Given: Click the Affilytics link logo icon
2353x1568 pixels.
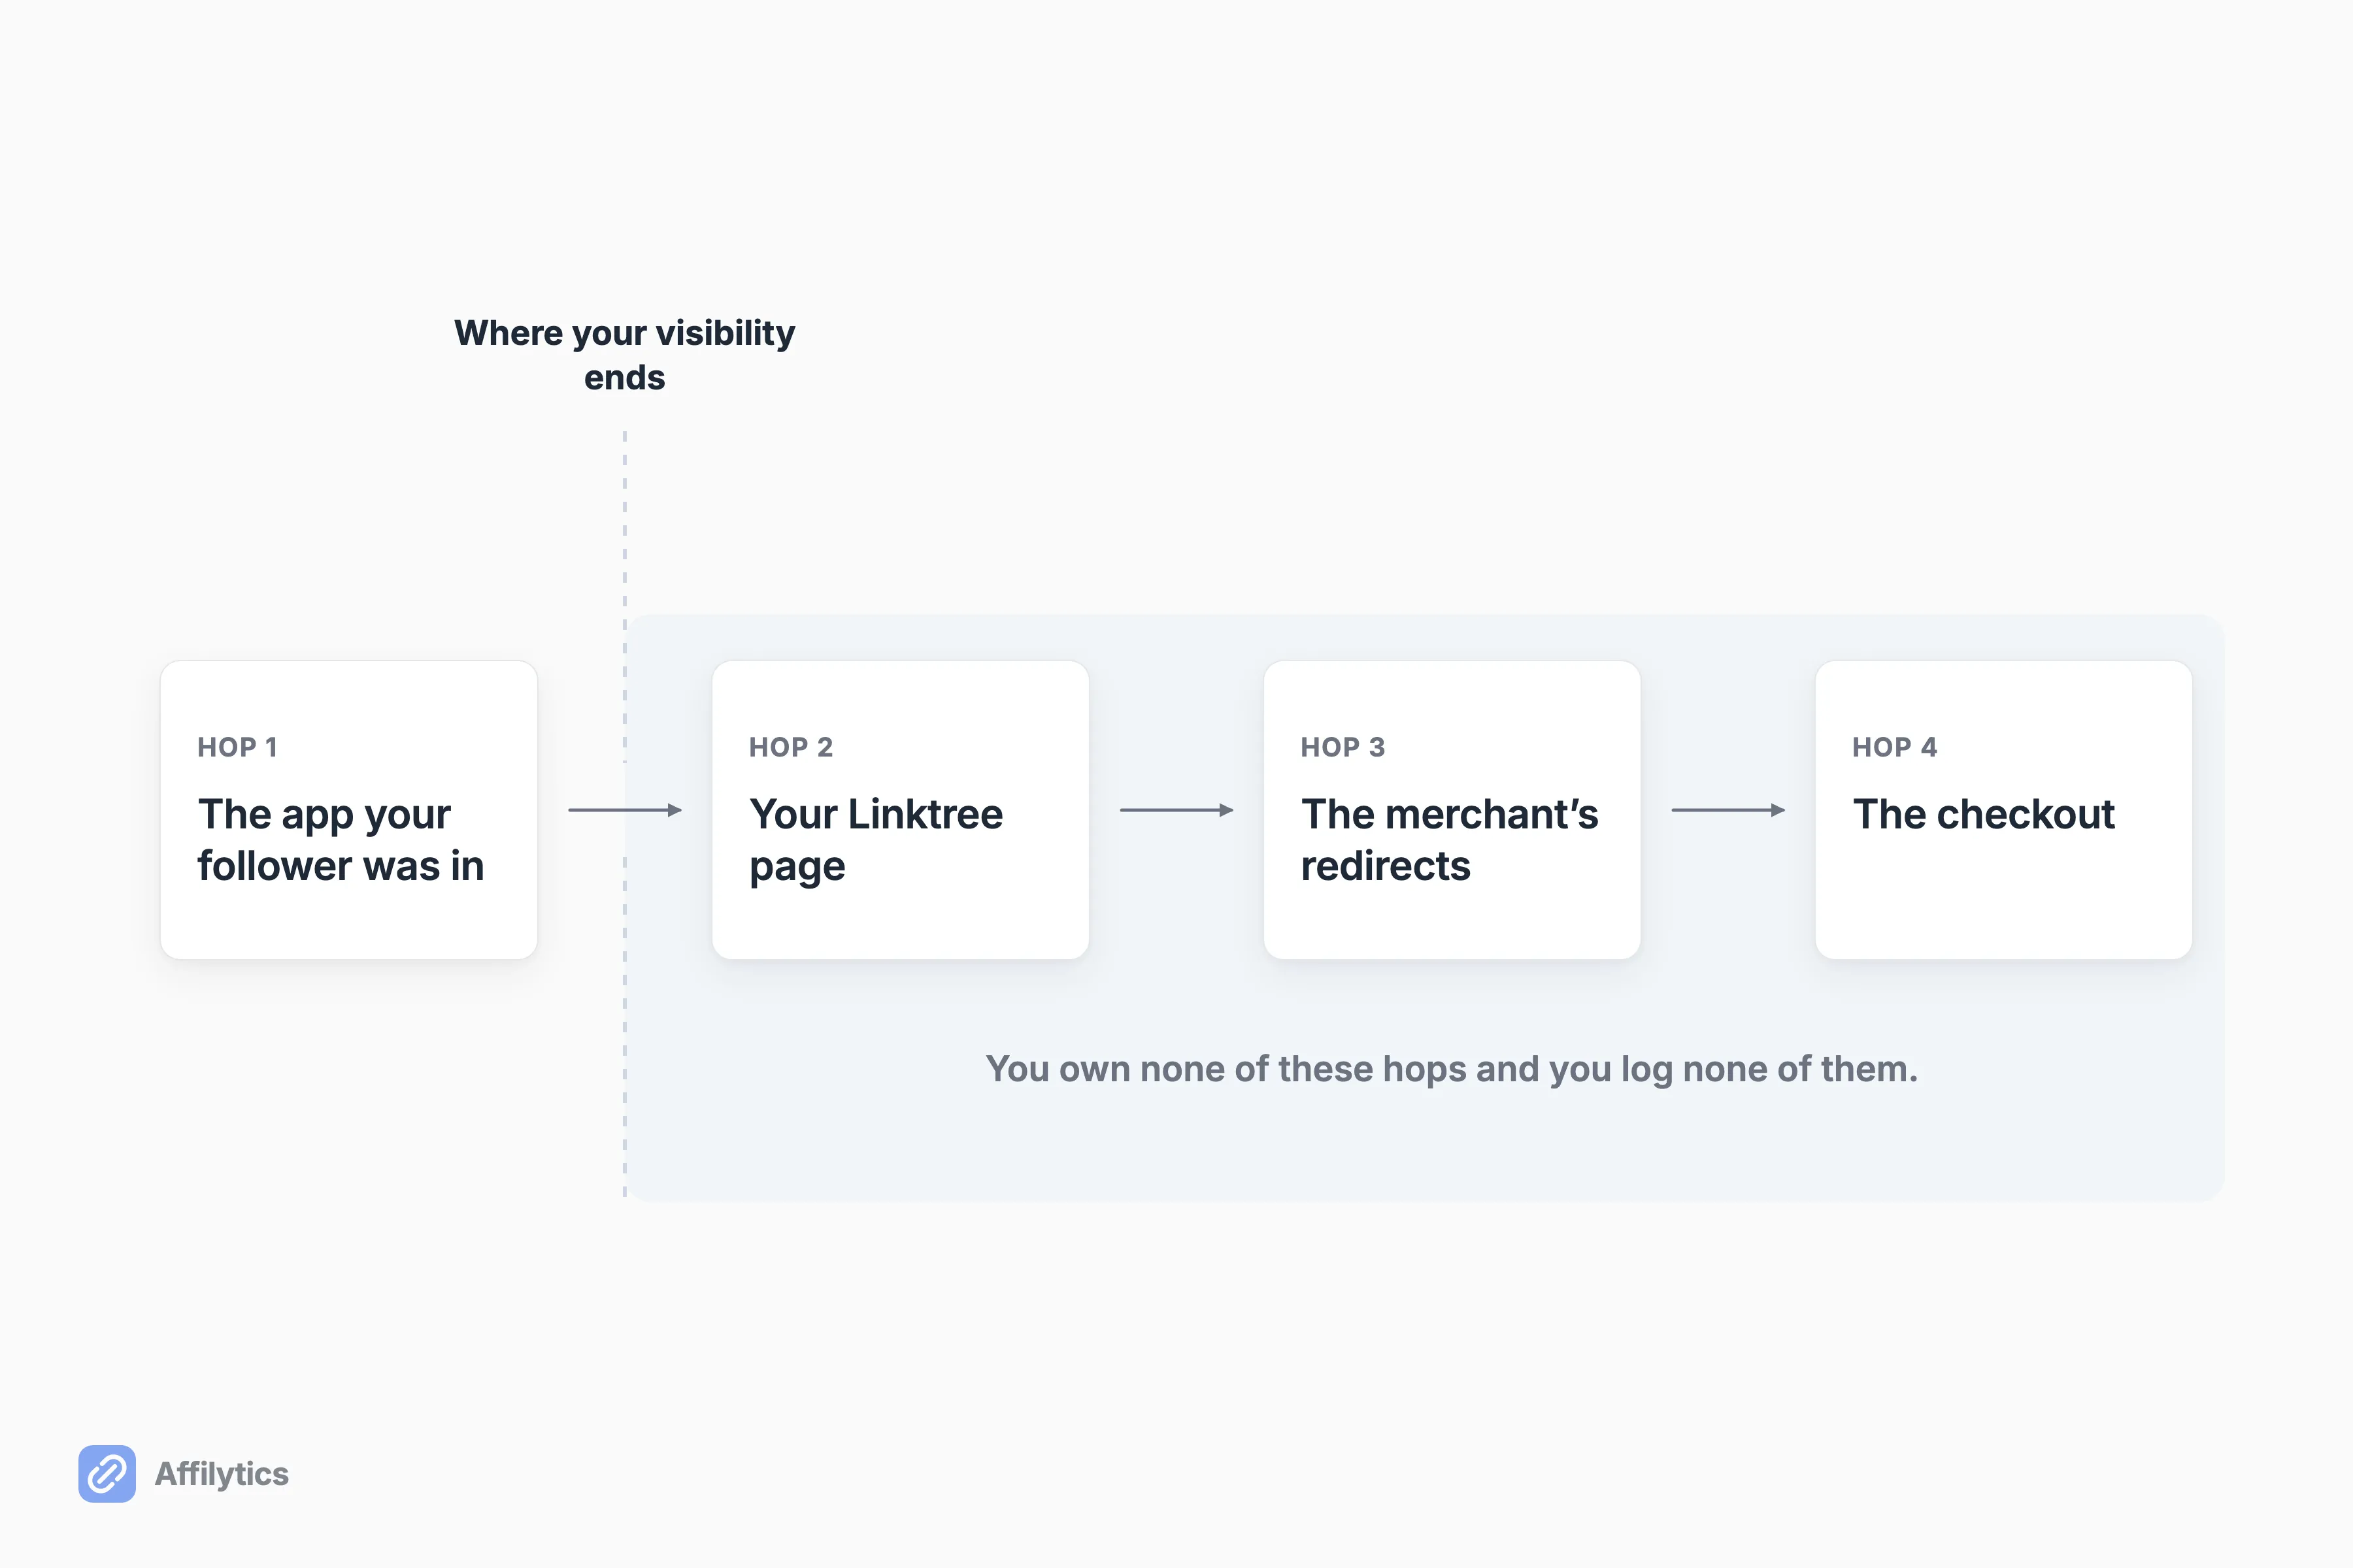Looking at the screenshot, I should (x=107, y=1473).
